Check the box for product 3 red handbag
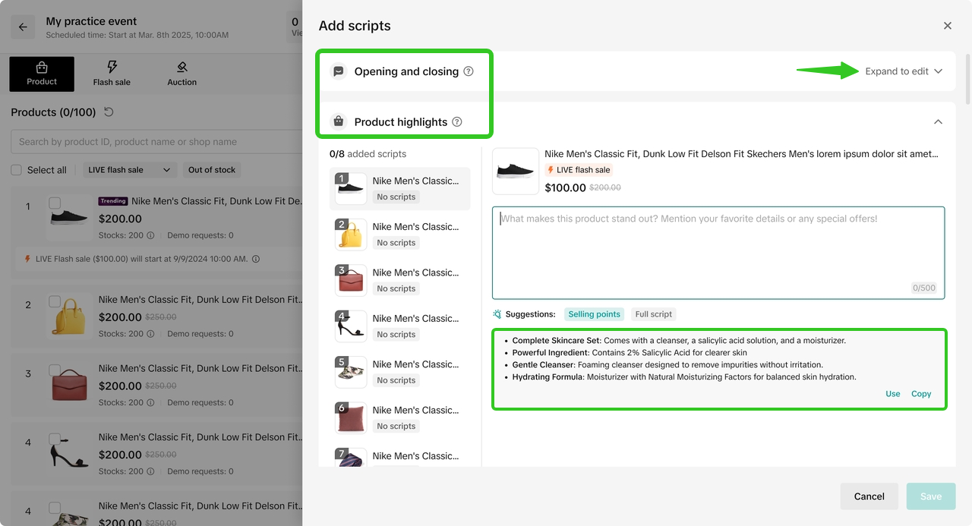This screenshot has width=972, height=526. click(55, 371)
